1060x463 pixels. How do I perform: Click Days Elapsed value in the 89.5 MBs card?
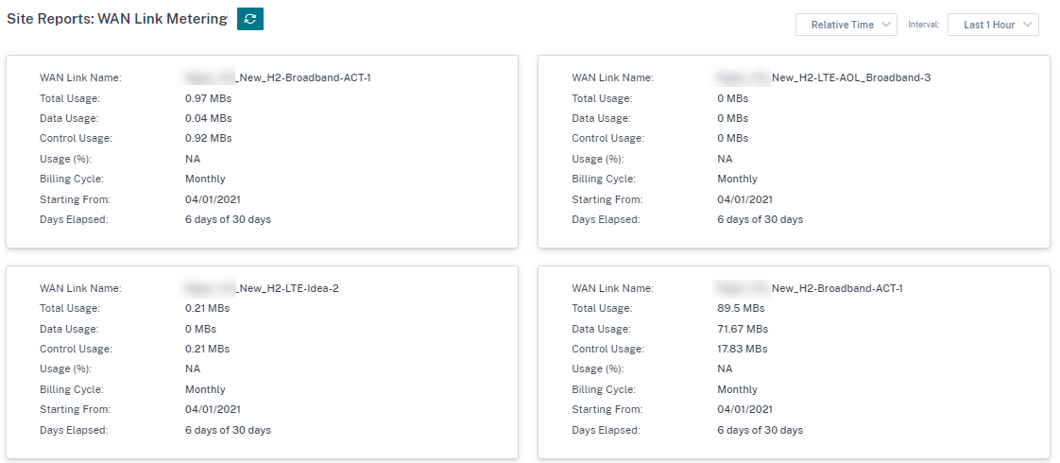point(760,430)
